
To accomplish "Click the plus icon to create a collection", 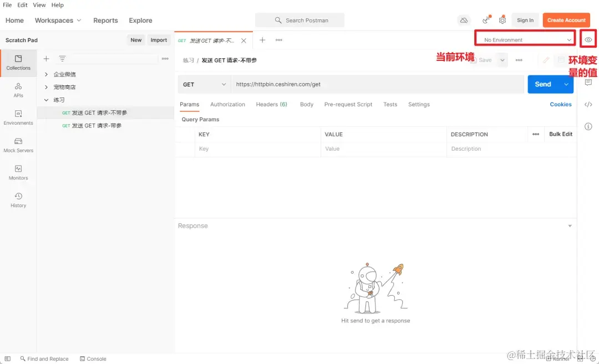I will click(x=46, y=59).
